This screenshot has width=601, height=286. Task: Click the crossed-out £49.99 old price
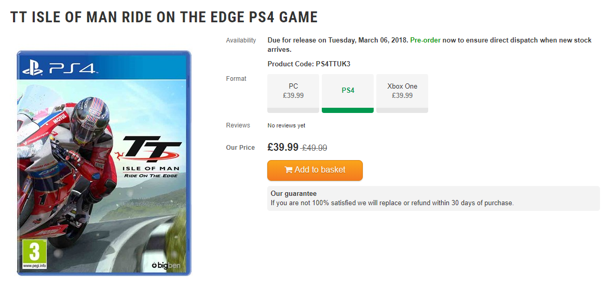(315, 148)
